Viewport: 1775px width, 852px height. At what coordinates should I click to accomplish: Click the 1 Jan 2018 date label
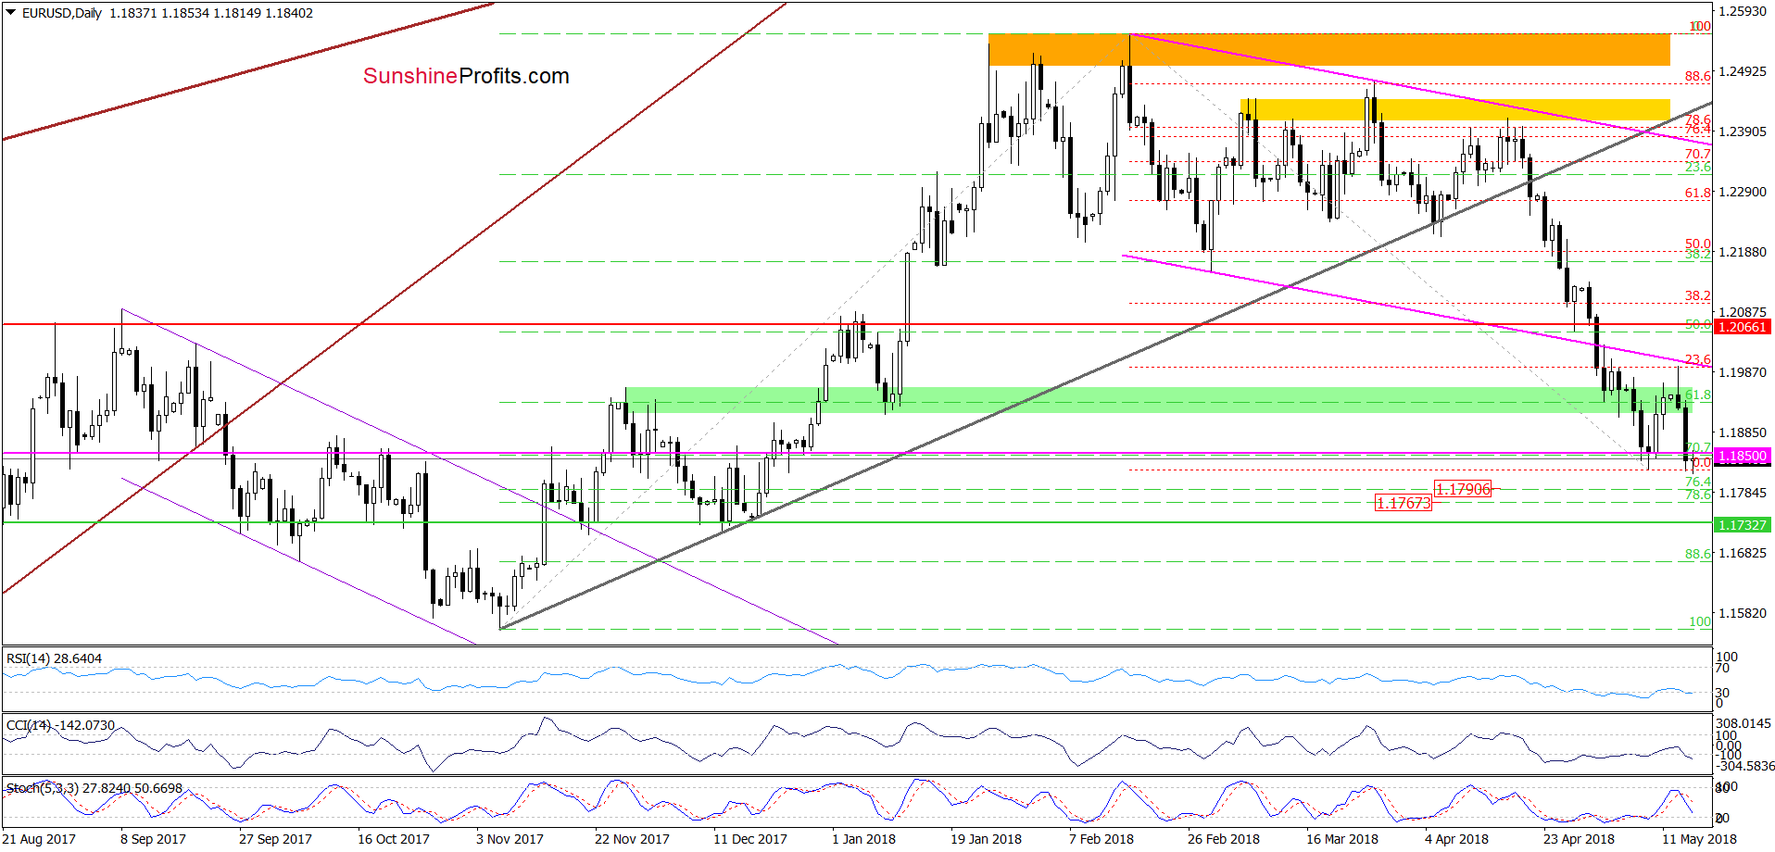click(863, 839)
